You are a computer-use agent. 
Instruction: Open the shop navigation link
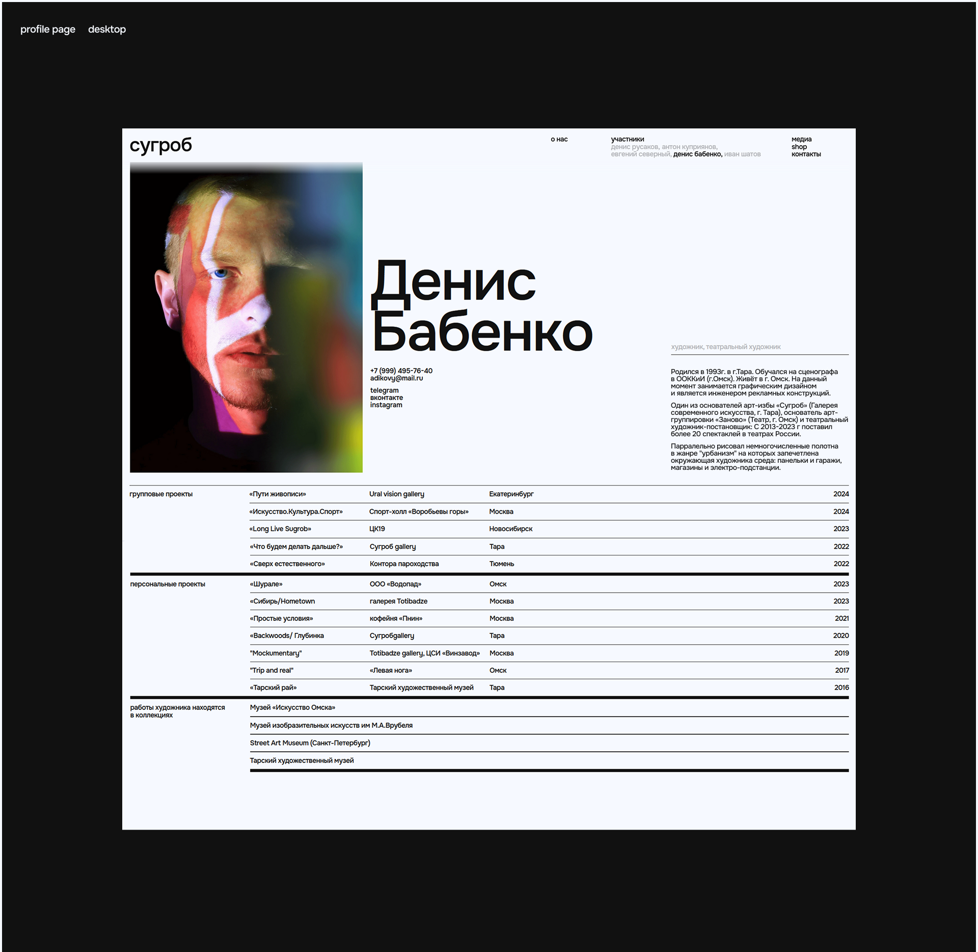click(799, 147)
